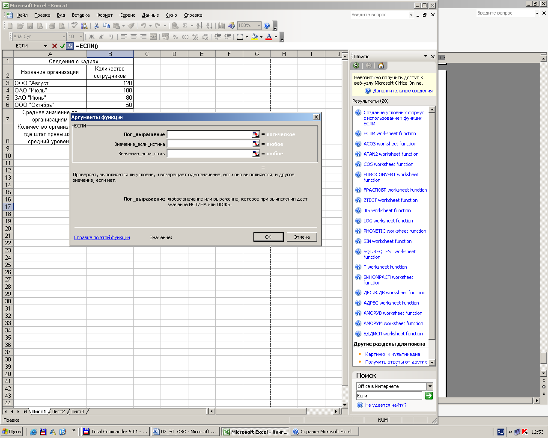This screenshot has height=438, width=548.
Task: Click range selector icon for Значение_если_истина field
Action: click(x=256, y=144)
